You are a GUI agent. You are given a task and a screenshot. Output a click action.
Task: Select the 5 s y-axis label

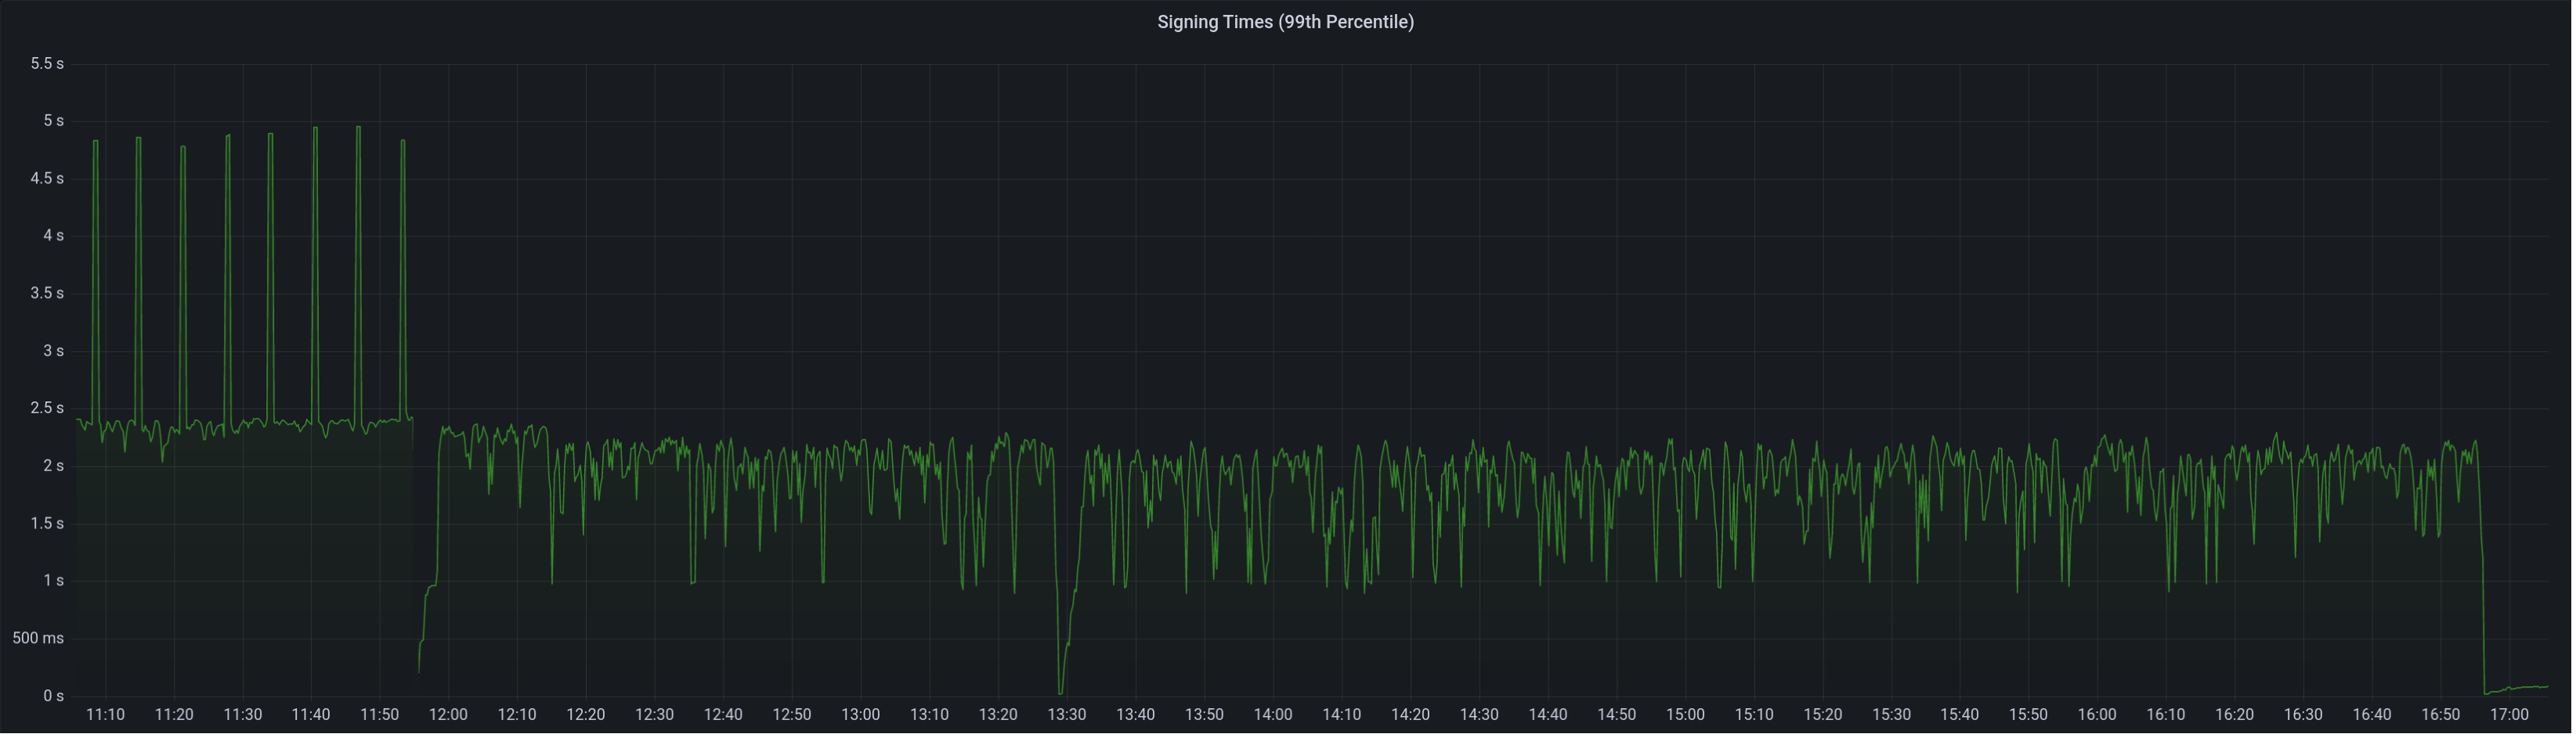[53, 121]
